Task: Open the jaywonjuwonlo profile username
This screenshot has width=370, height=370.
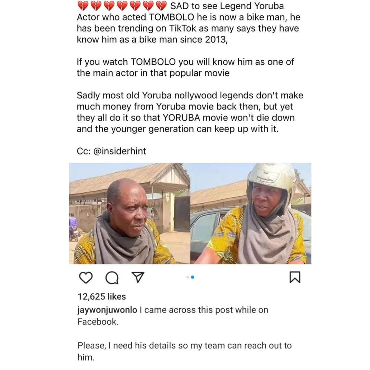Action: point(107,310)
